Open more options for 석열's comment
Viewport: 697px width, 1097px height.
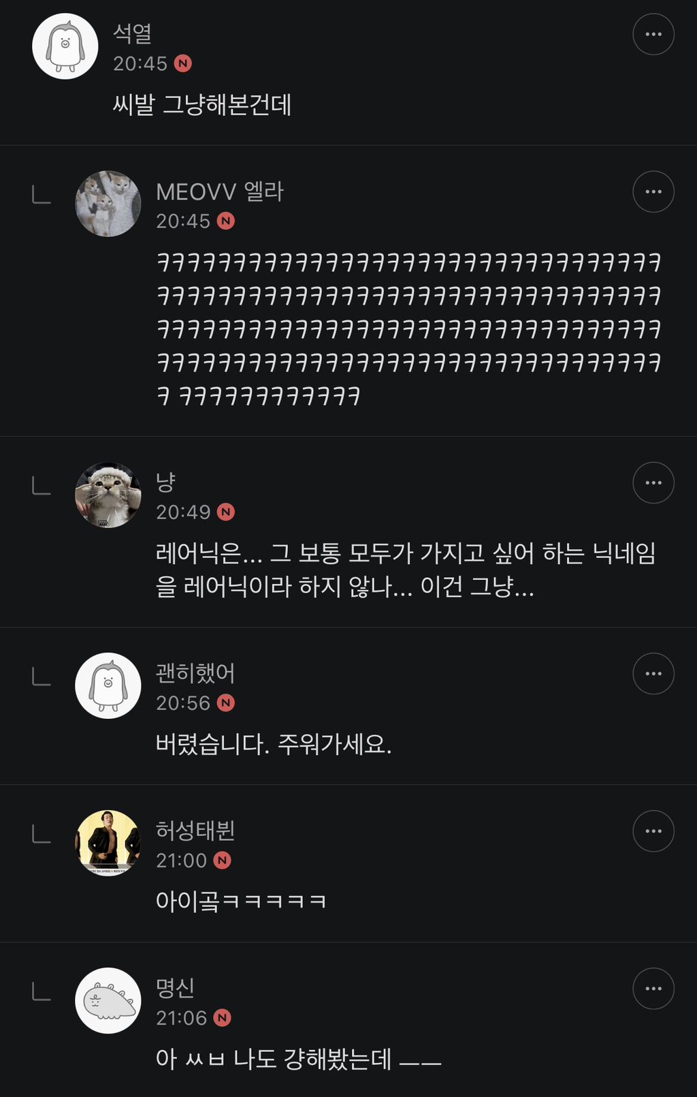[653, 34]
